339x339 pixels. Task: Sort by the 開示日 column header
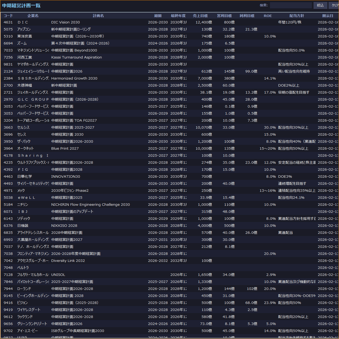(328, 16)
